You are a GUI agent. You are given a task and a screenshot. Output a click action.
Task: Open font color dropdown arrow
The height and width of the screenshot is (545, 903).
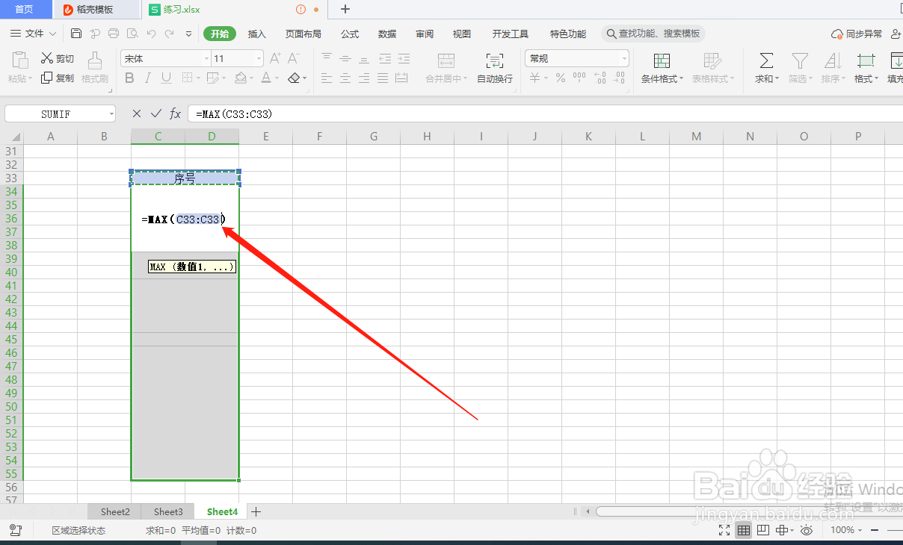click(277, 78)
